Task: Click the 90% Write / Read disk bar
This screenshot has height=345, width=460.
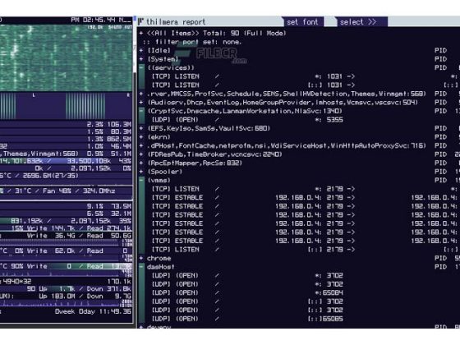Action: (x=66, y=266)
